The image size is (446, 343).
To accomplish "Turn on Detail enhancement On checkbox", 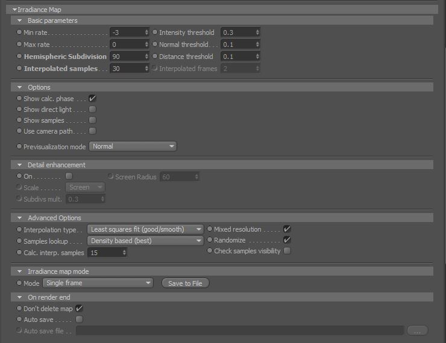I will point(69,176).
